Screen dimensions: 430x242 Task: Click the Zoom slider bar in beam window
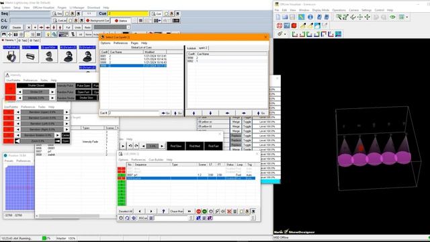click(x=38, y=141)
